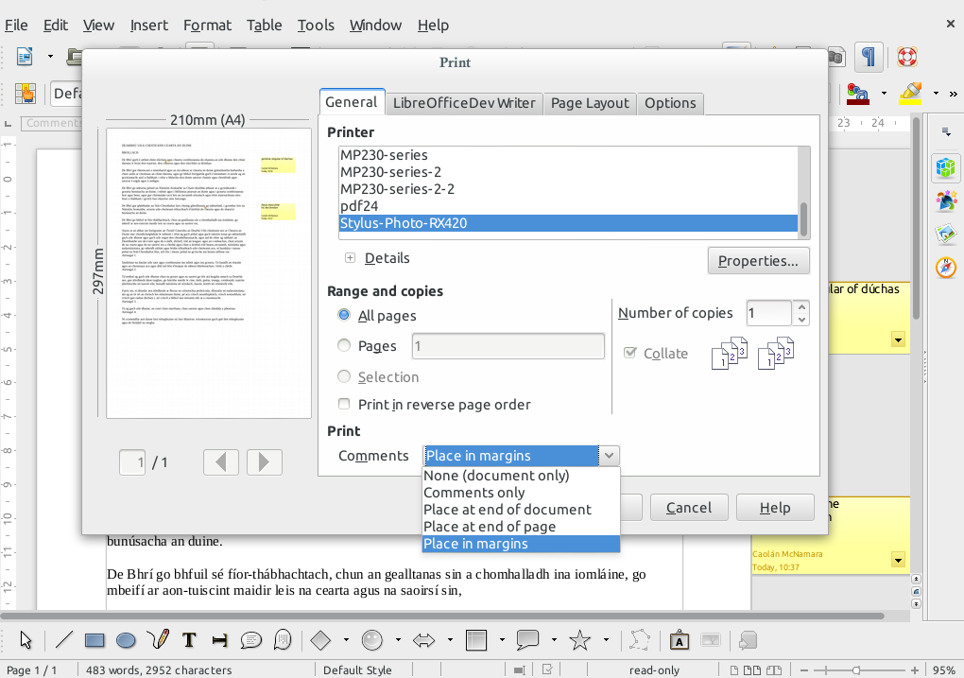Switch to the Page Layout tab
964x678 pixels.
pyautogui.click(x=590, y=103)
